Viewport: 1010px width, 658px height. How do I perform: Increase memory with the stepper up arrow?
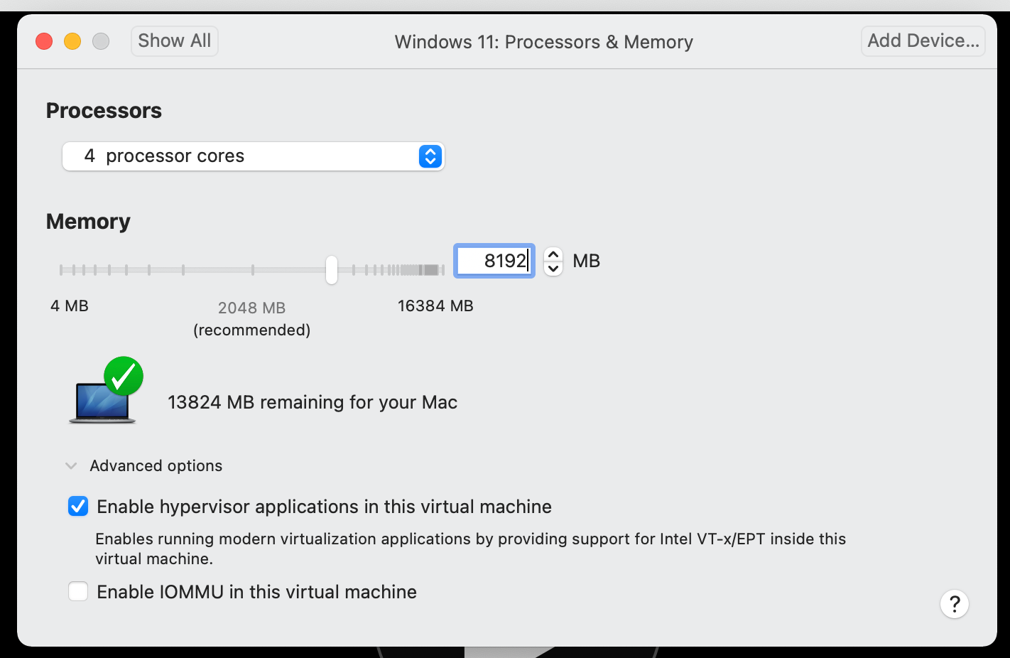tap(553, 254)
